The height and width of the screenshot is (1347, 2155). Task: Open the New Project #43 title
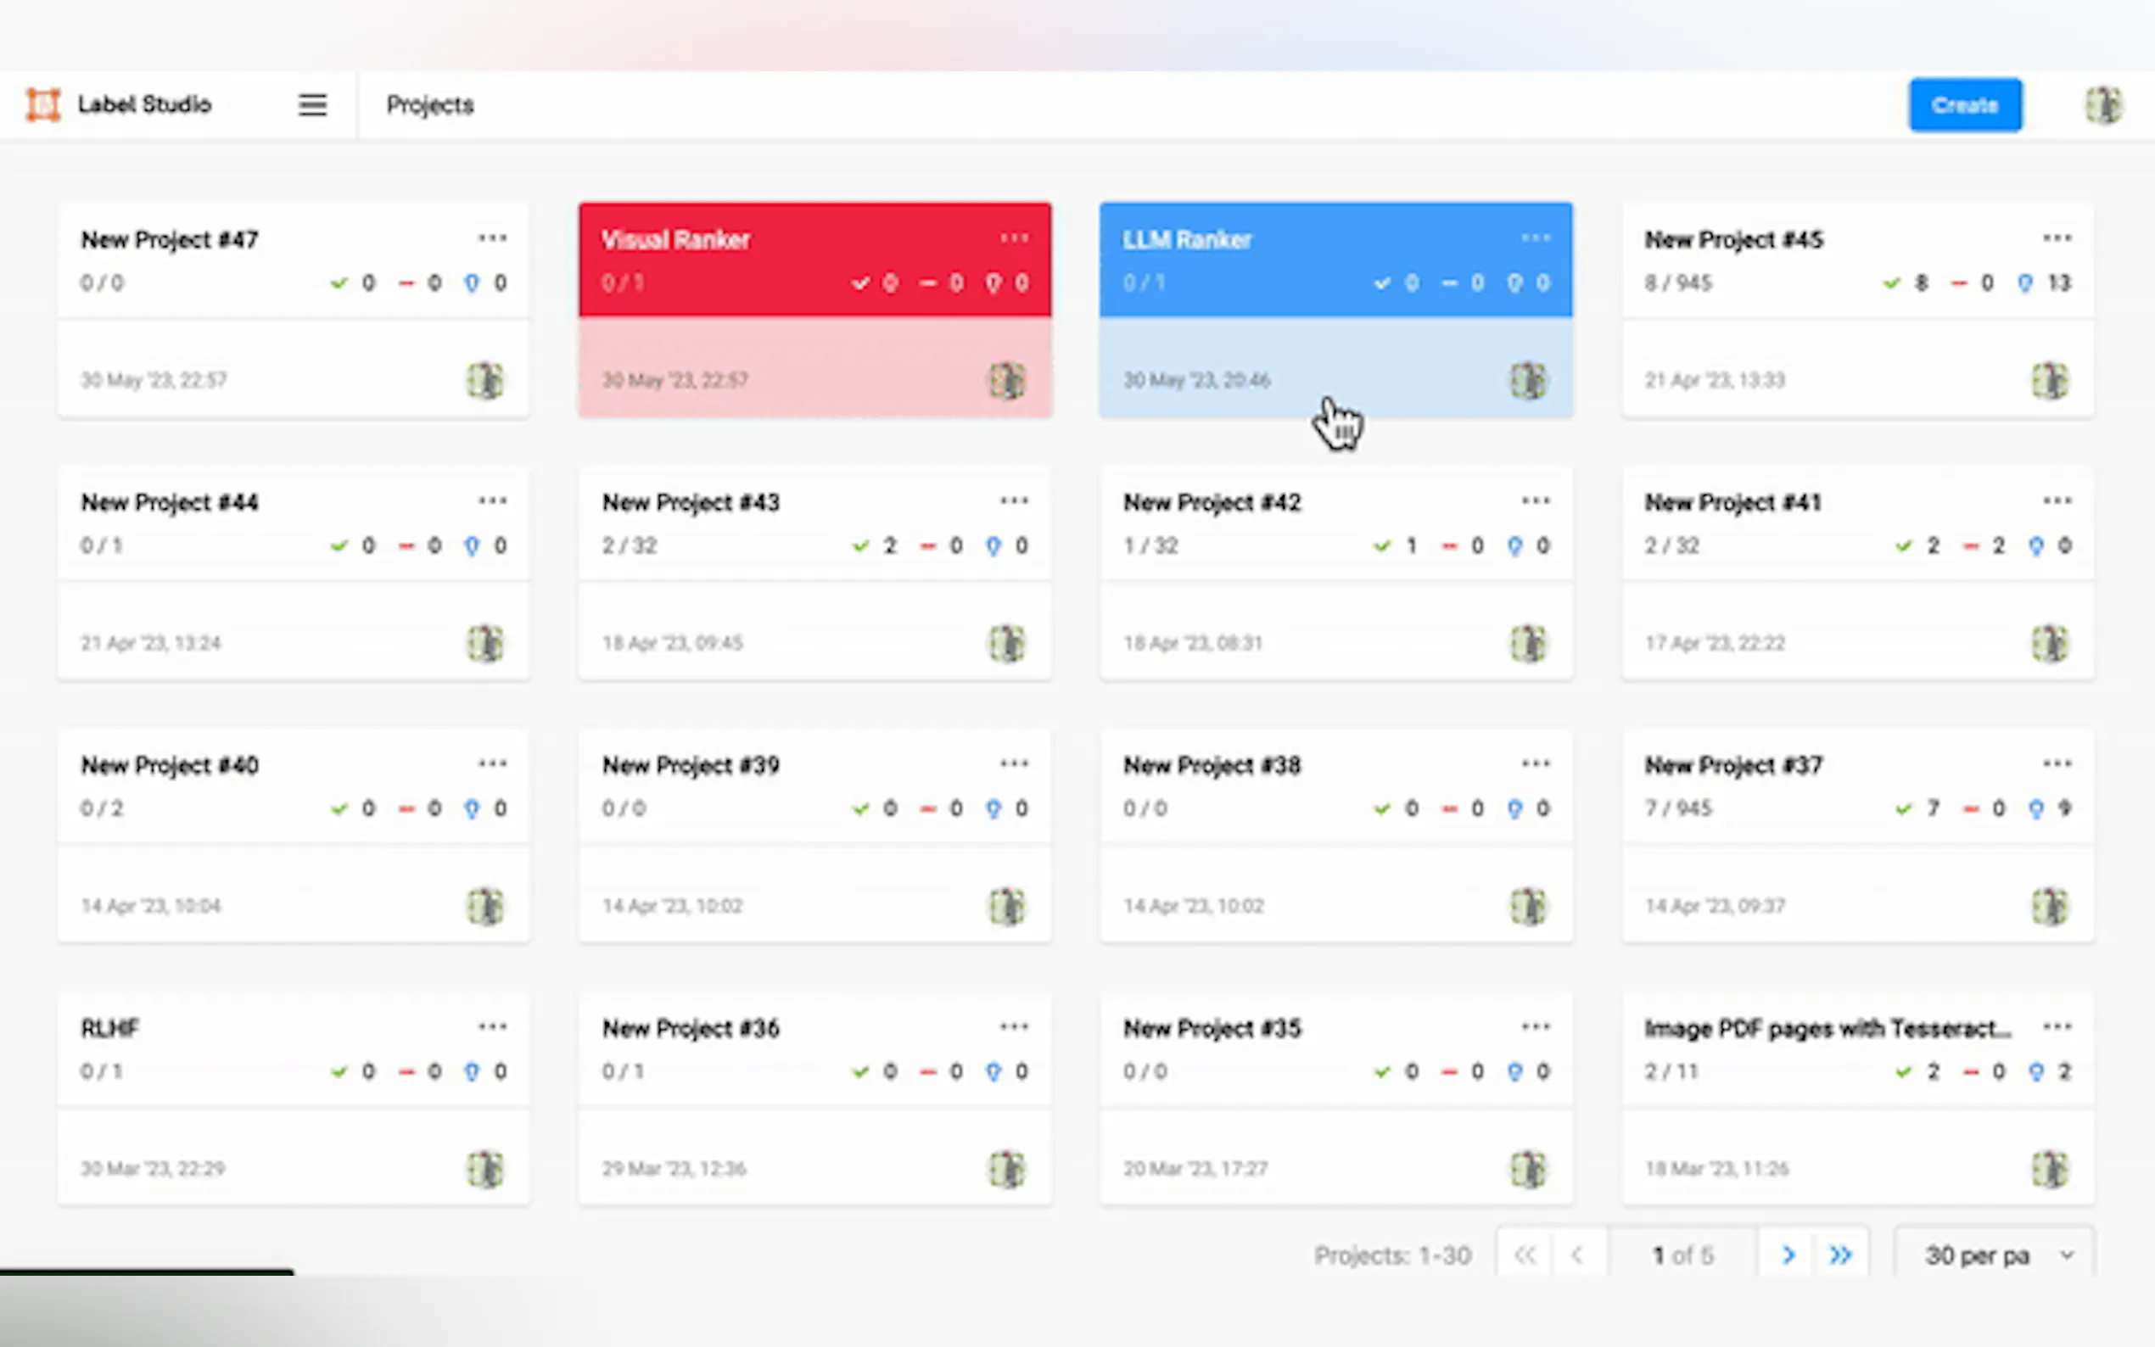click(691, 502)
